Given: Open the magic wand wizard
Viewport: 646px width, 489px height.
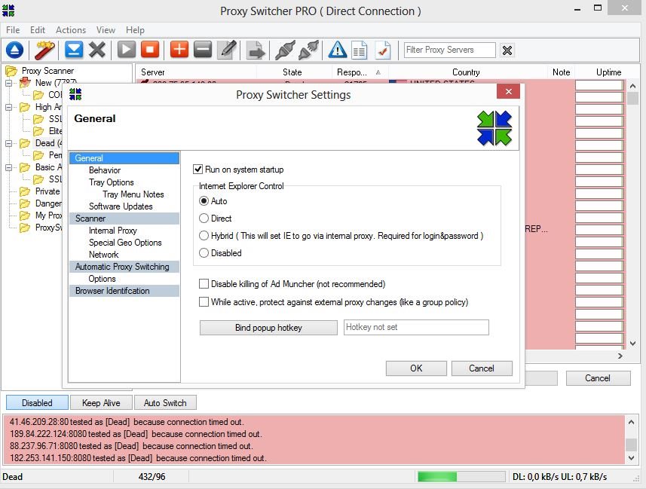Looking at the screenshot, I should (x=44, y=50).
